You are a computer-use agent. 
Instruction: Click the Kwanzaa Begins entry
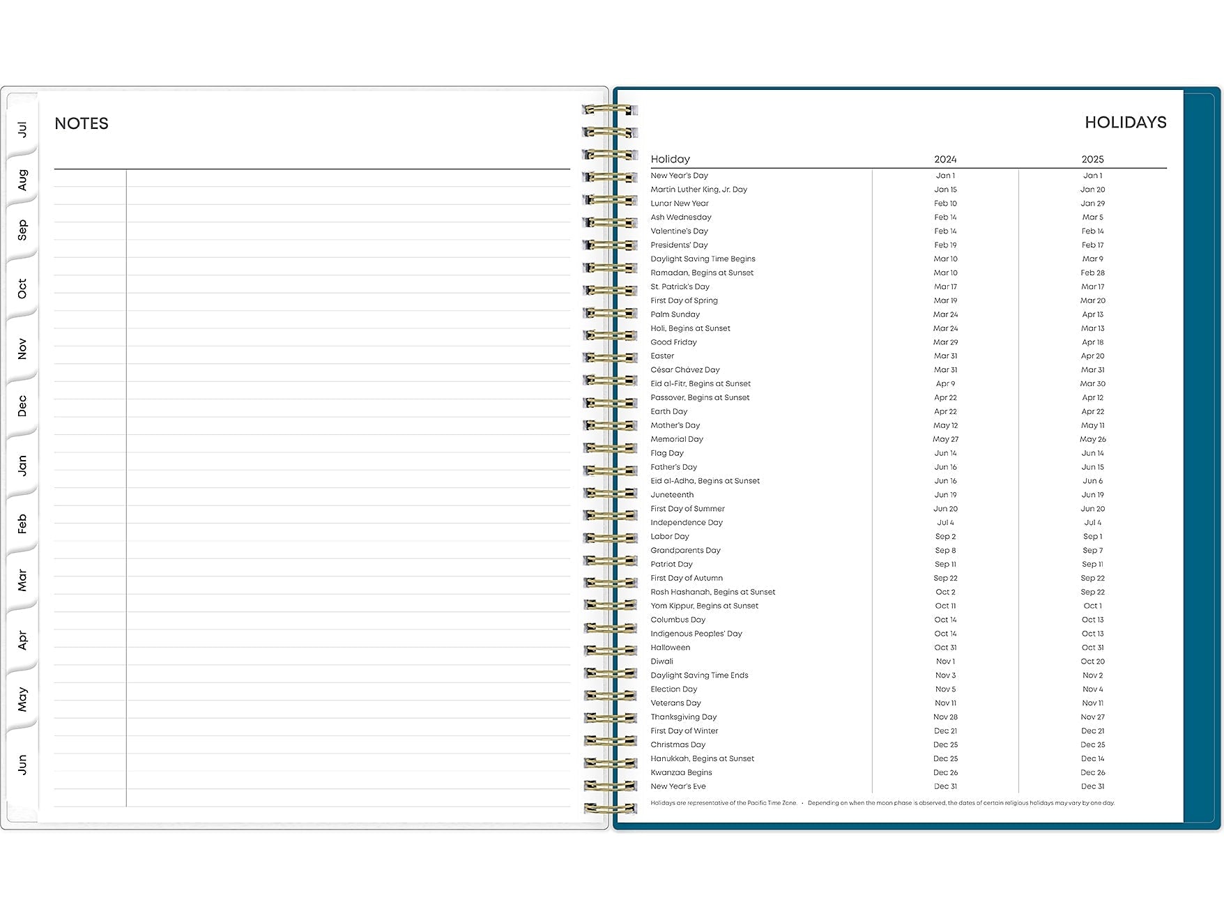681,773
